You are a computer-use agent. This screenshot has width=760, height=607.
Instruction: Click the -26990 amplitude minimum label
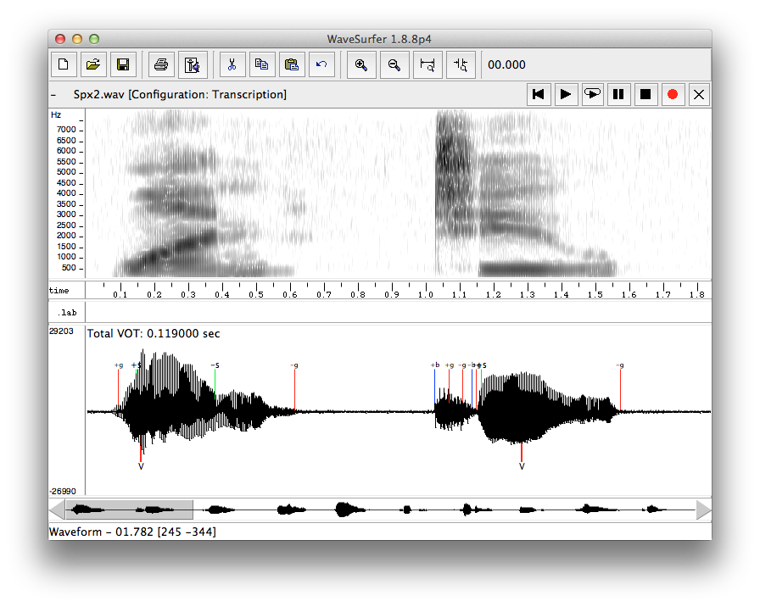63,491
